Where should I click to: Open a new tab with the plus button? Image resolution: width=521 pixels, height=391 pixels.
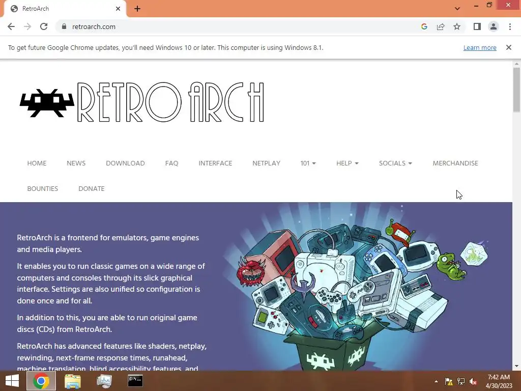(137, 9)
